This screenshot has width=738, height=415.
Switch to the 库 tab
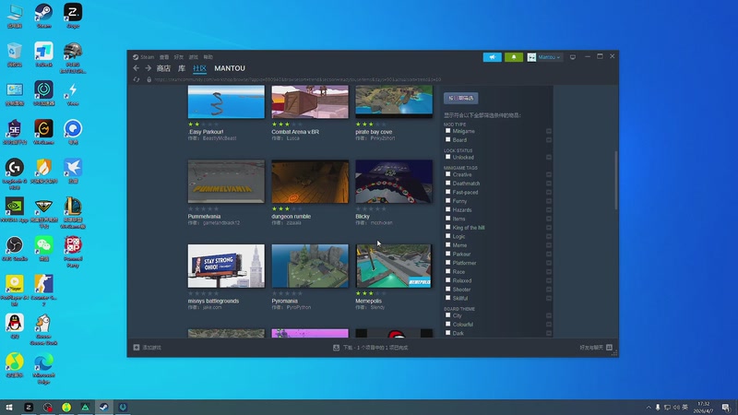(182, 68)
